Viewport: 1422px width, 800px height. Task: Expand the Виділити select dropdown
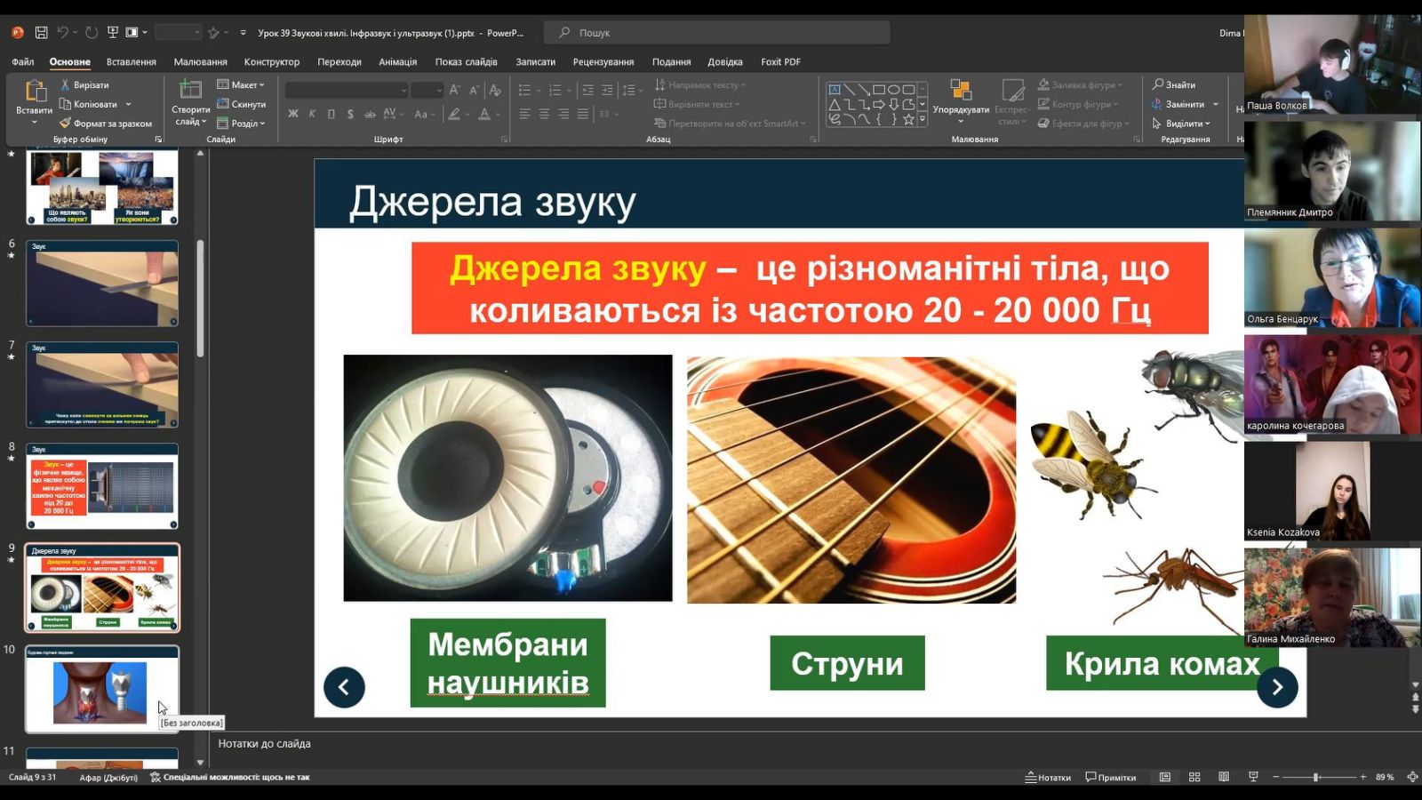pos(1182,124)
